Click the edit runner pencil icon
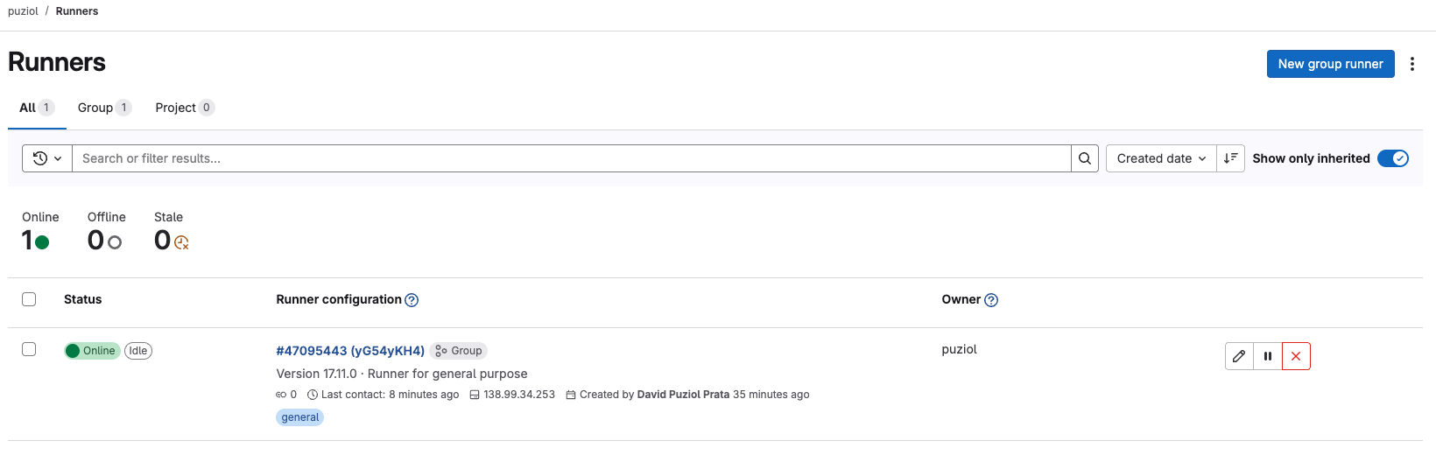The image size is (1436, 455). point(1239,356)
